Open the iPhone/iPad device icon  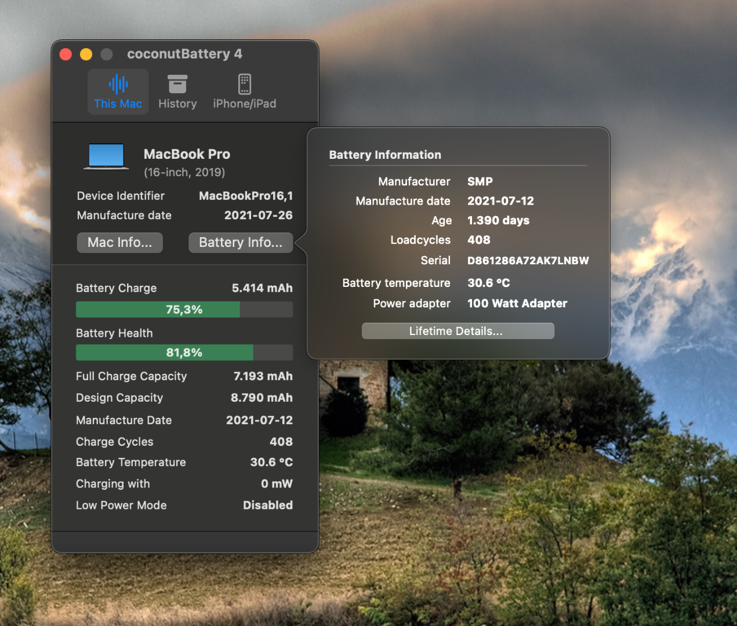(245, 84)
